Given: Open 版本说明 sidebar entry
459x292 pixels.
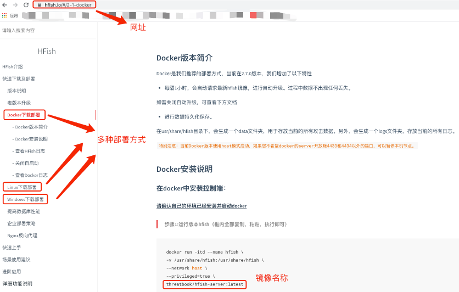Looking at the screenshot, I should [16, 91].
